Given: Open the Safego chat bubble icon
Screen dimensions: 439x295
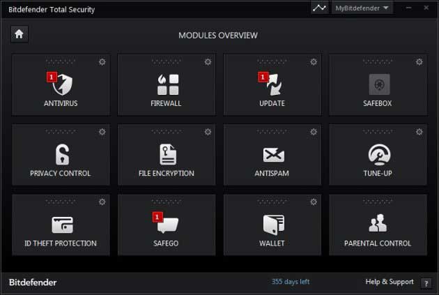Looking at the screenshot, I should point(167,225).
